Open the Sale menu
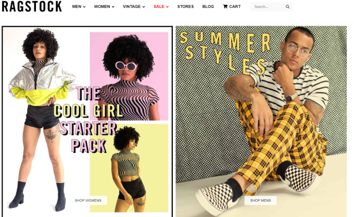 161,7
